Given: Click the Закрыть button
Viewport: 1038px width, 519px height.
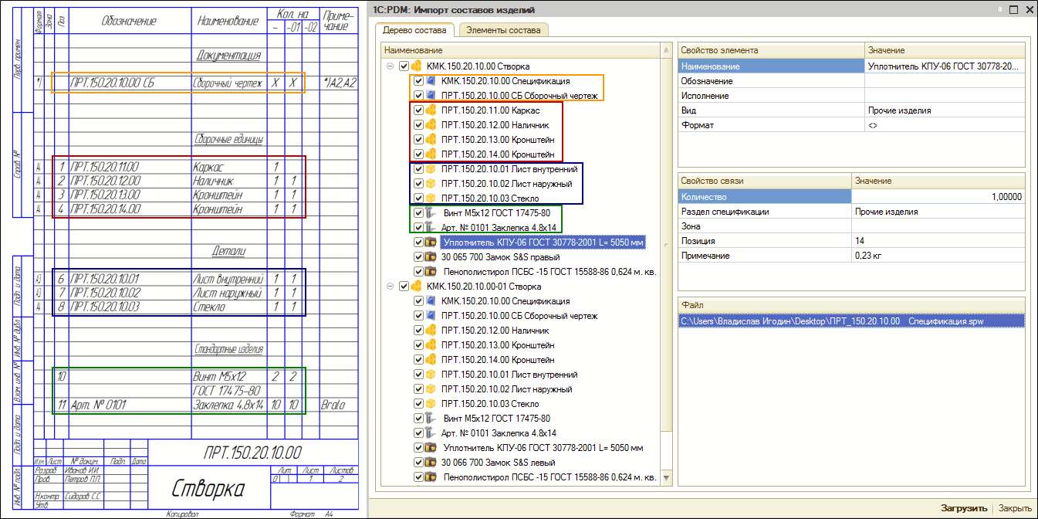Looking at the screenshot, I should 1015,508.
